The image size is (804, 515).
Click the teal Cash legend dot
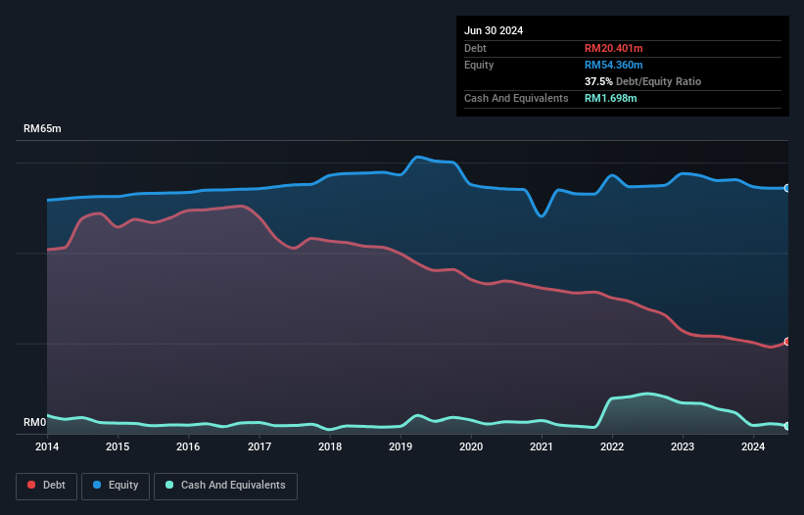[x=169, y=485]
